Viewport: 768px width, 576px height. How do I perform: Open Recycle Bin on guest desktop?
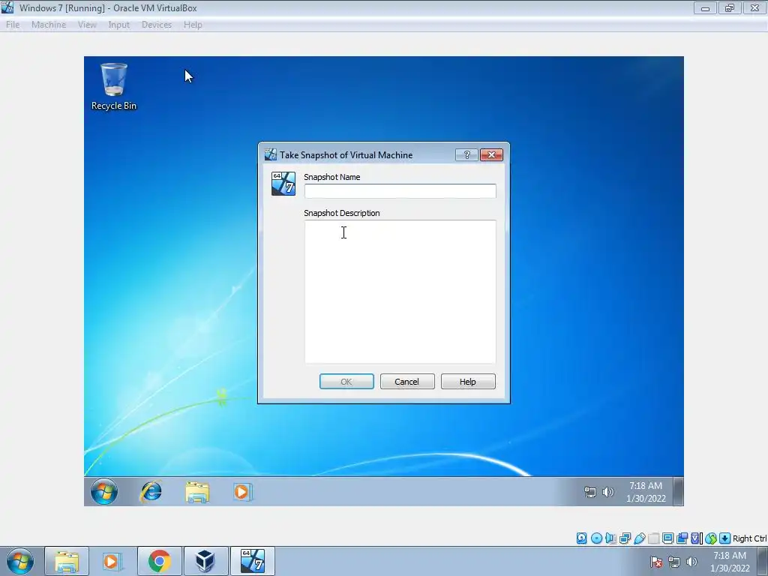(114, 86)
